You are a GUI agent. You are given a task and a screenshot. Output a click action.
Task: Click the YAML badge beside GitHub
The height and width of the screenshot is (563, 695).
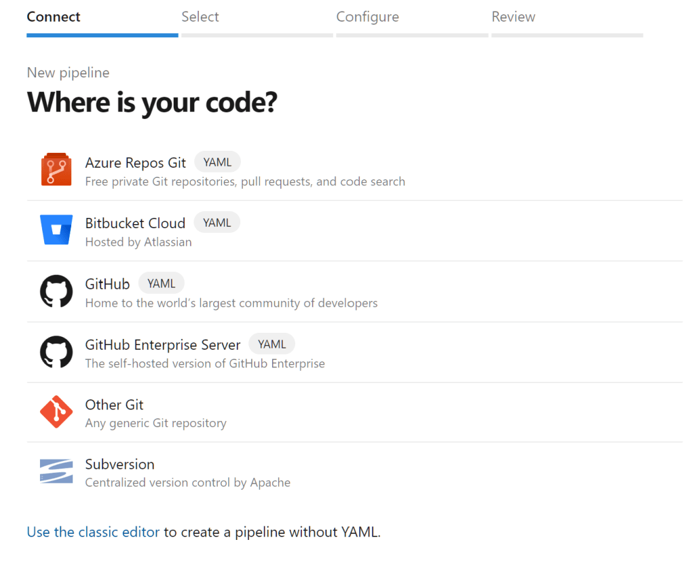161,283
